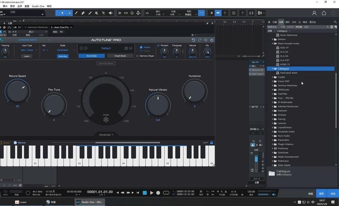Select the Listen speaker tool
The image size is (339, 206).
click(x=111, y=13)
